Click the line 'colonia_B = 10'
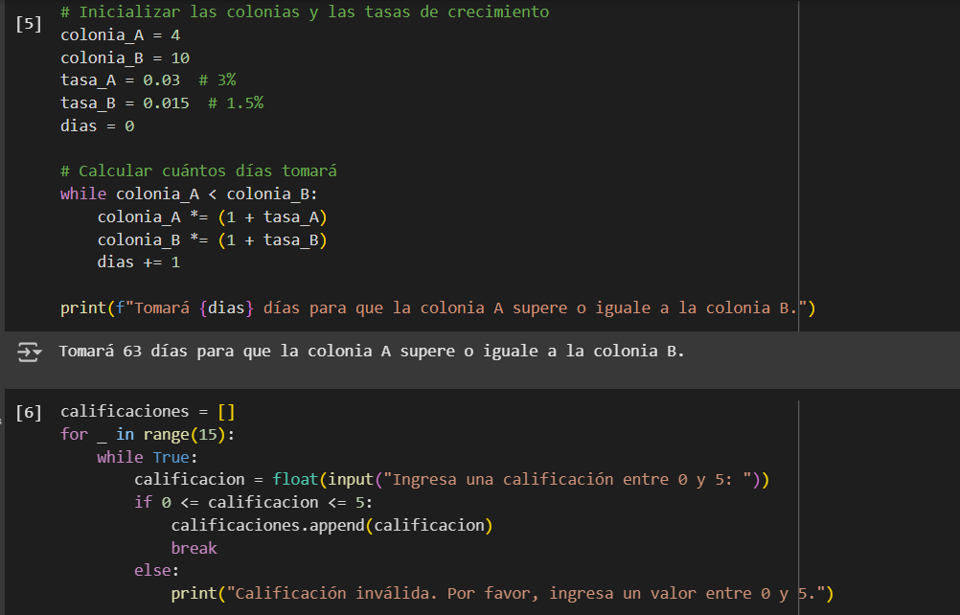 click(x=125, y=58)
